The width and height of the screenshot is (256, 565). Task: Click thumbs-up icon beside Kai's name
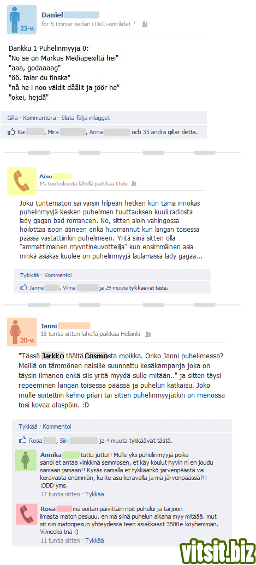coord(11,132)
